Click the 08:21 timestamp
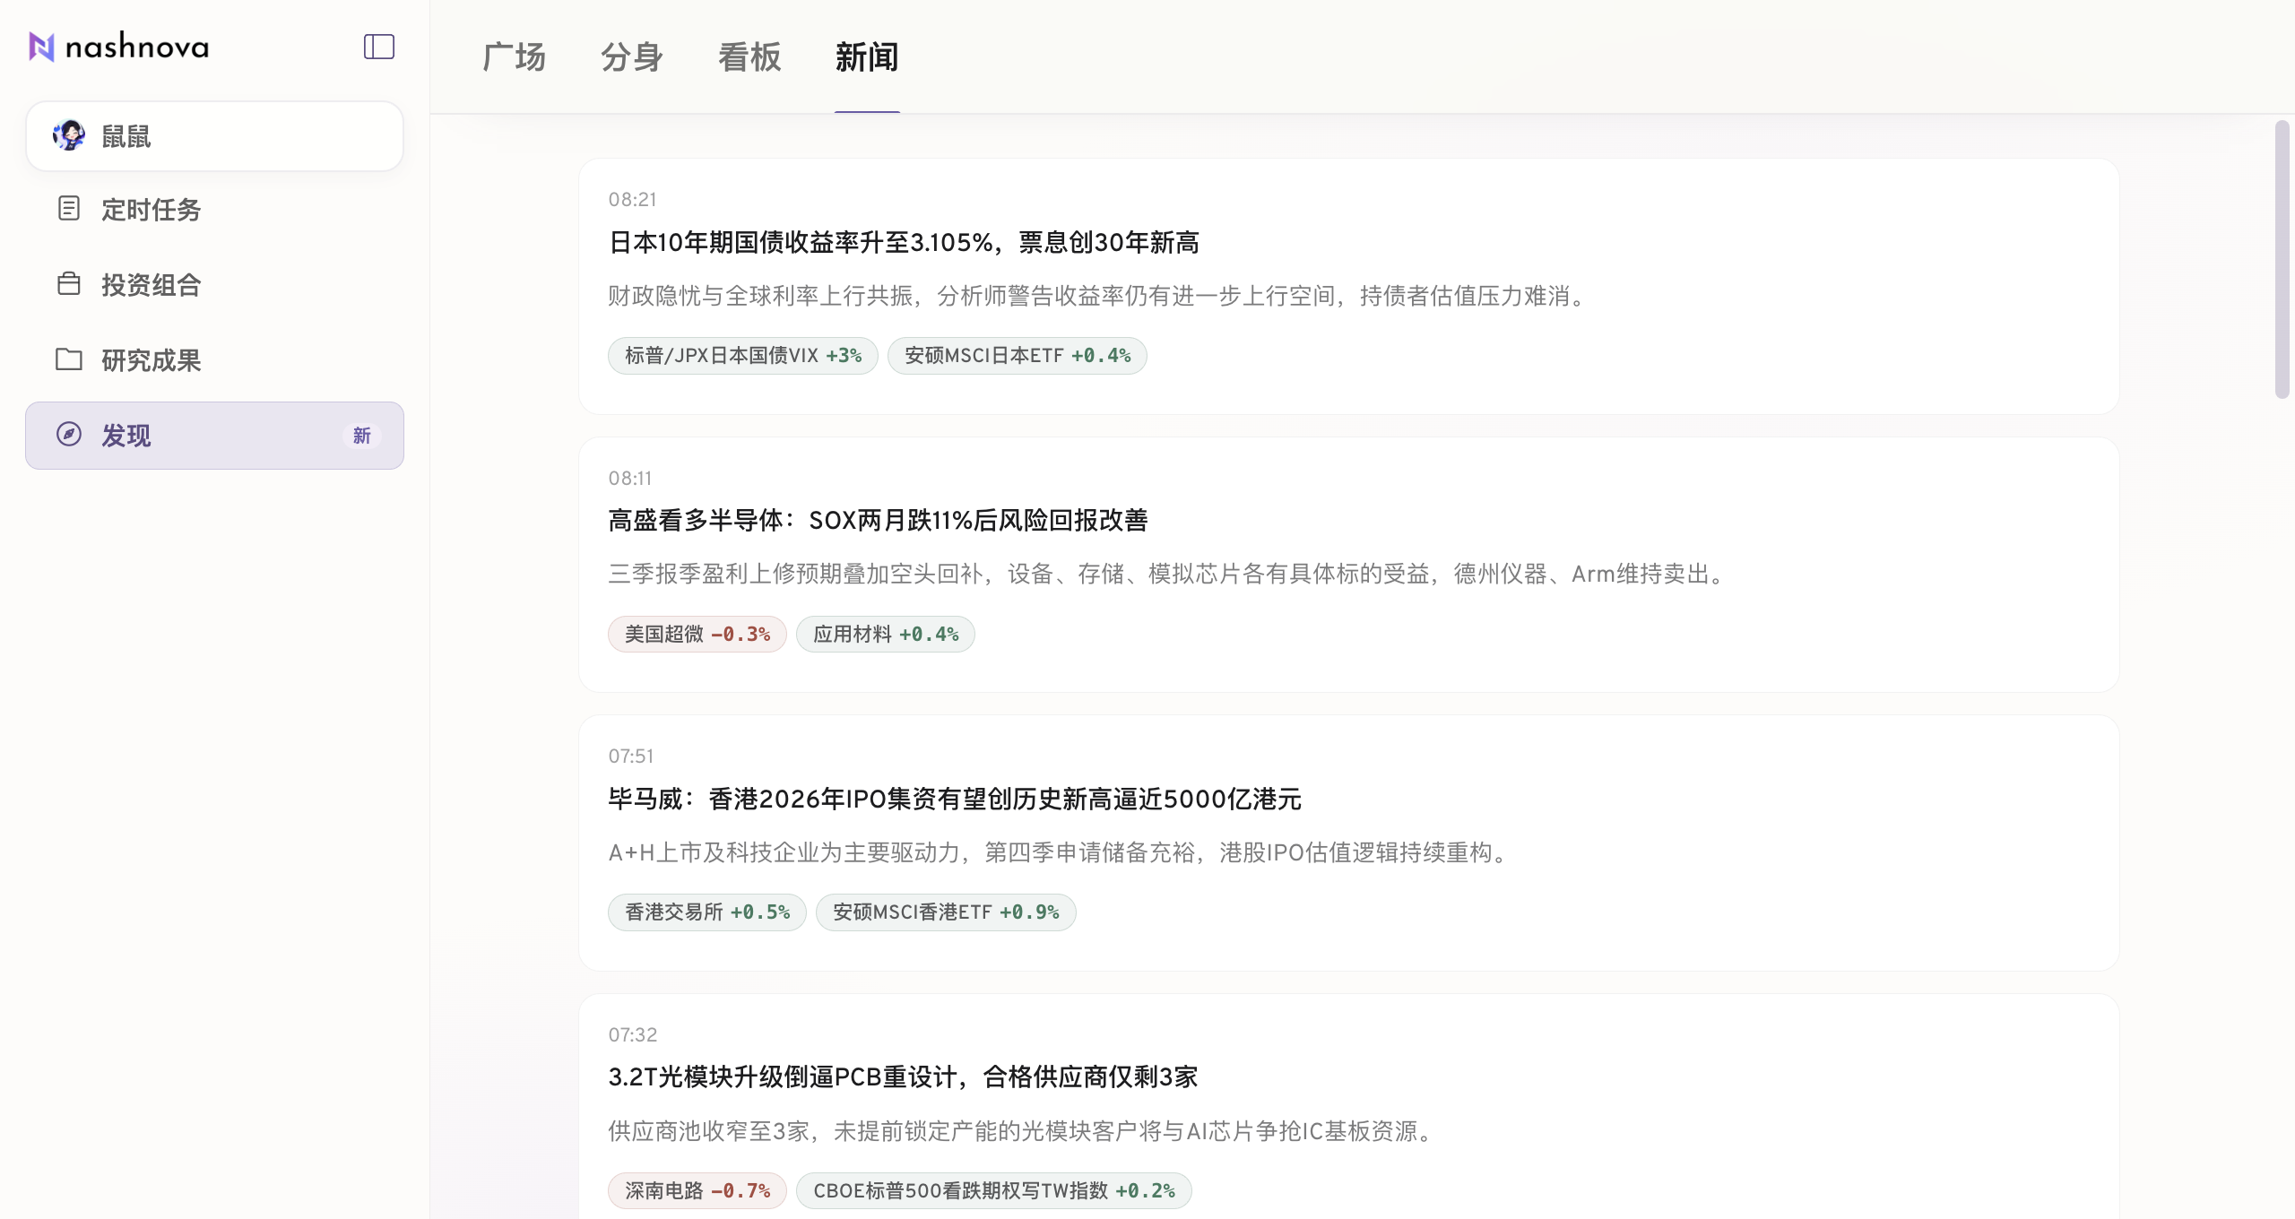The image size is (2295, 1219). tap(633, 199)
